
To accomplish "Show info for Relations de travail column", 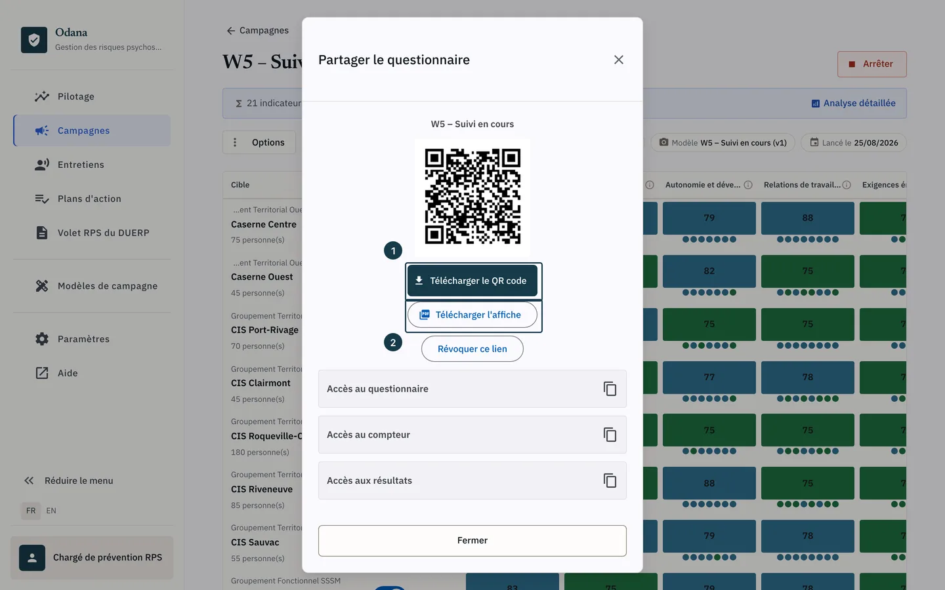I will (x=847, y=185).
